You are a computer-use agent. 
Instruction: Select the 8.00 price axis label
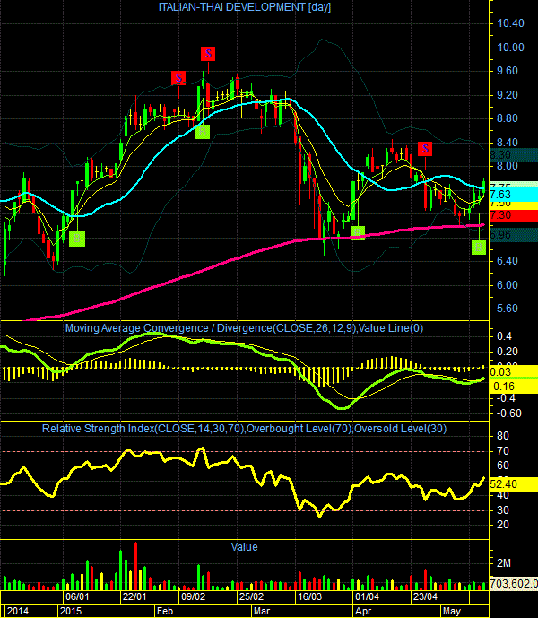[x=508, y=166]
